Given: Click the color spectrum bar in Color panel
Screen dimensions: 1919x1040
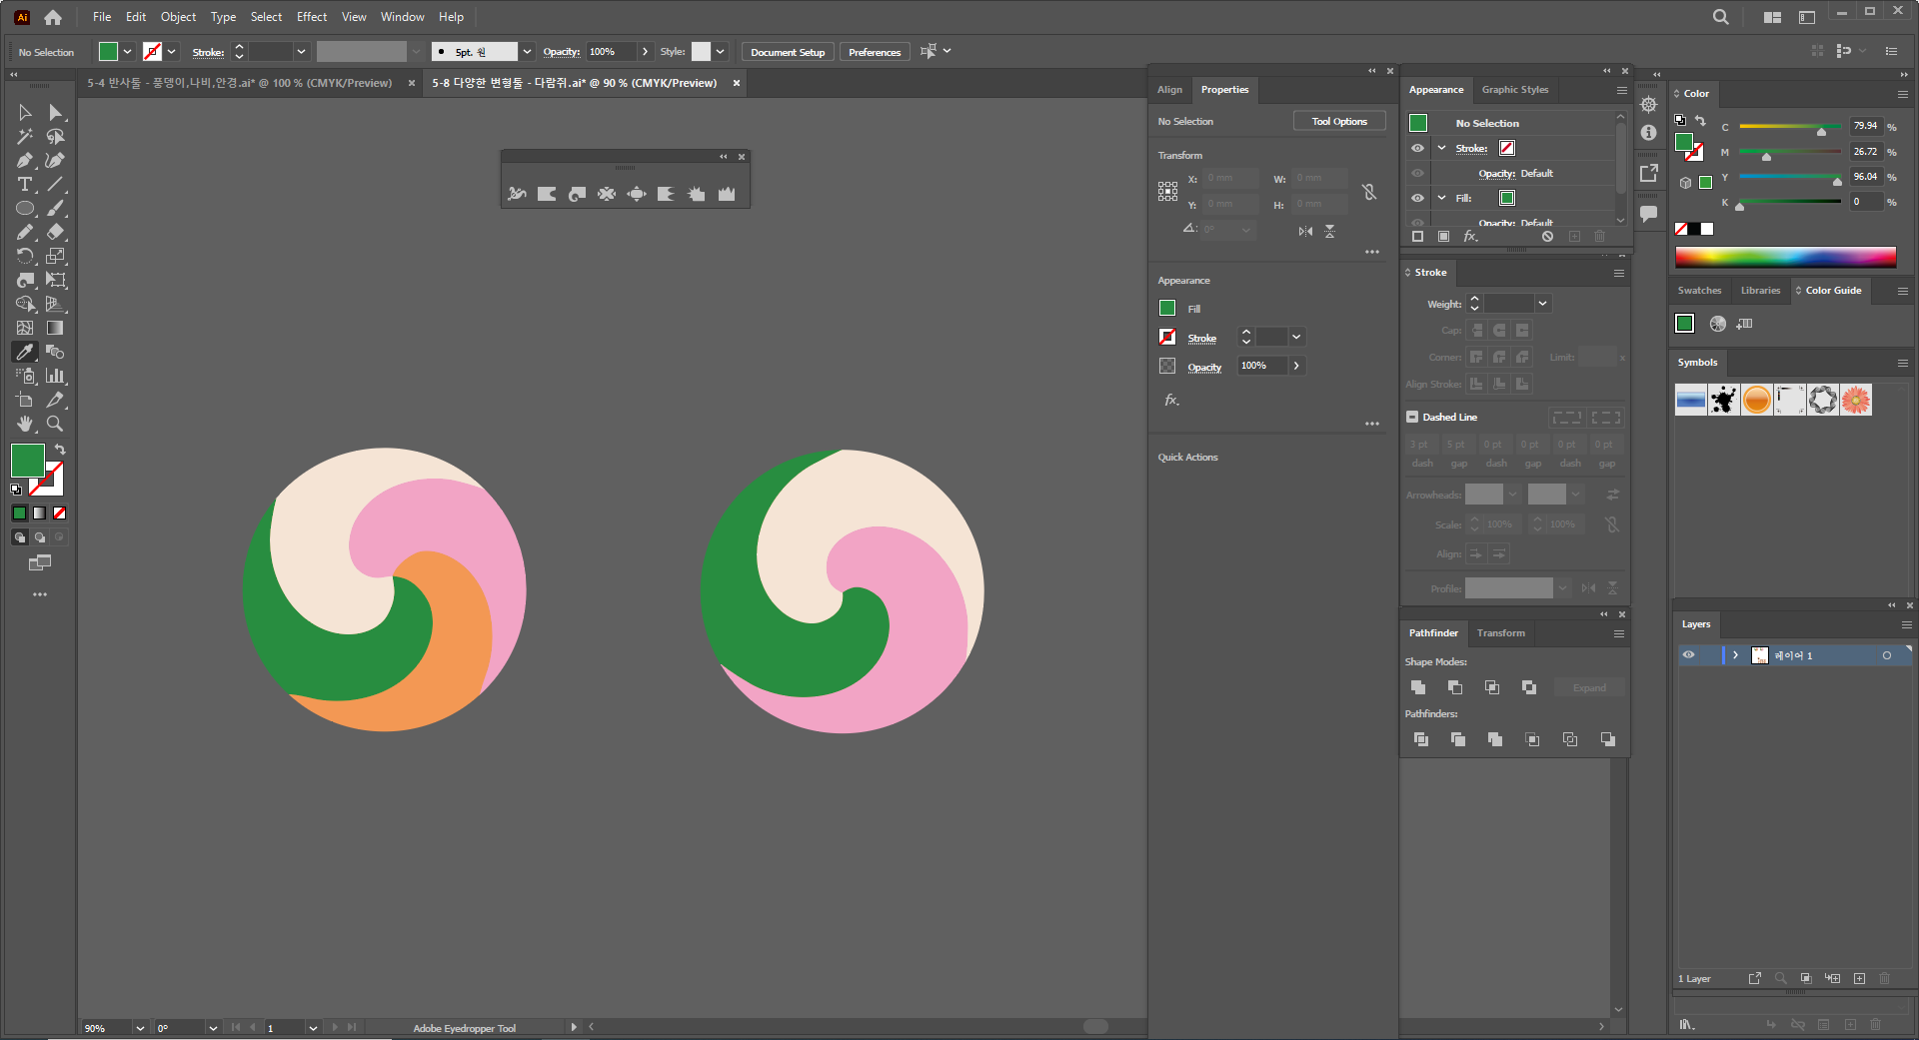Looking at the screenshot, I should (1786, 257).
